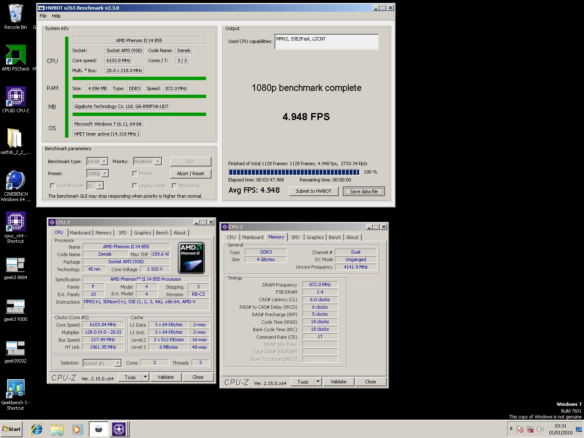Toggle the Pmode checkbox
584x438 pixels.
coord(135,174)
